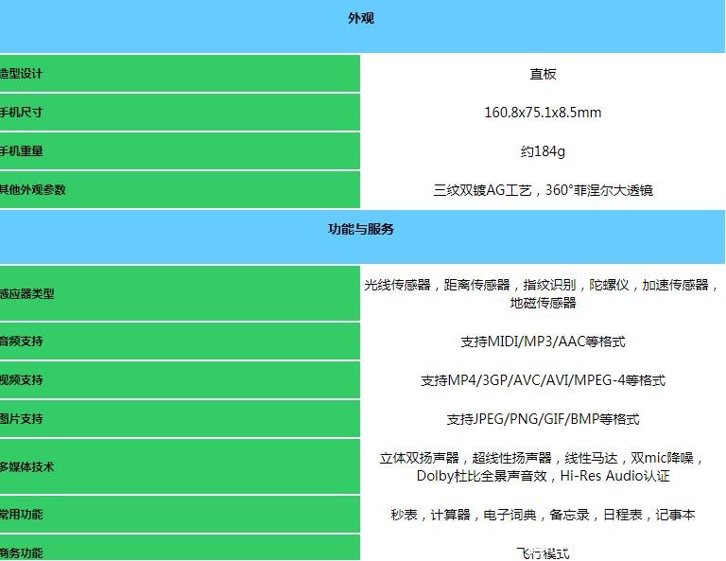Screen dimensions: 726x561
Task: Click the 飞行模式 value text
Action: pos(543,553)
